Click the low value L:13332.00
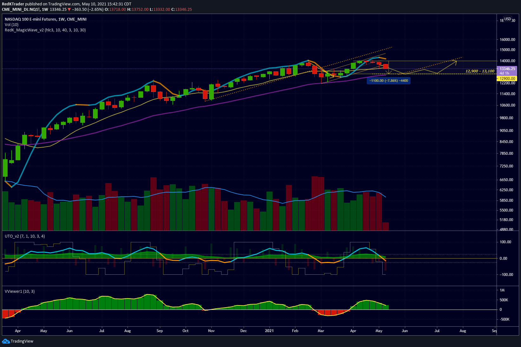Screen dimensions: 521x347 click(160, 10)
